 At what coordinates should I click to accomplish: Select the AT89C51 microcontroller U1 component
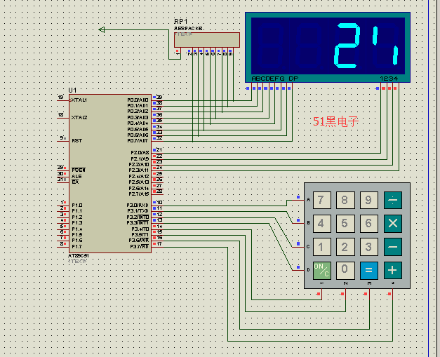click(x=110, y=173)
